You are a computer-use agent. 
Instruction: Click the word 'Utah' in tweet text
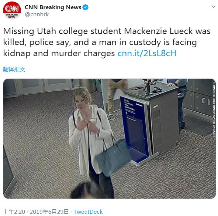(46, 31)
